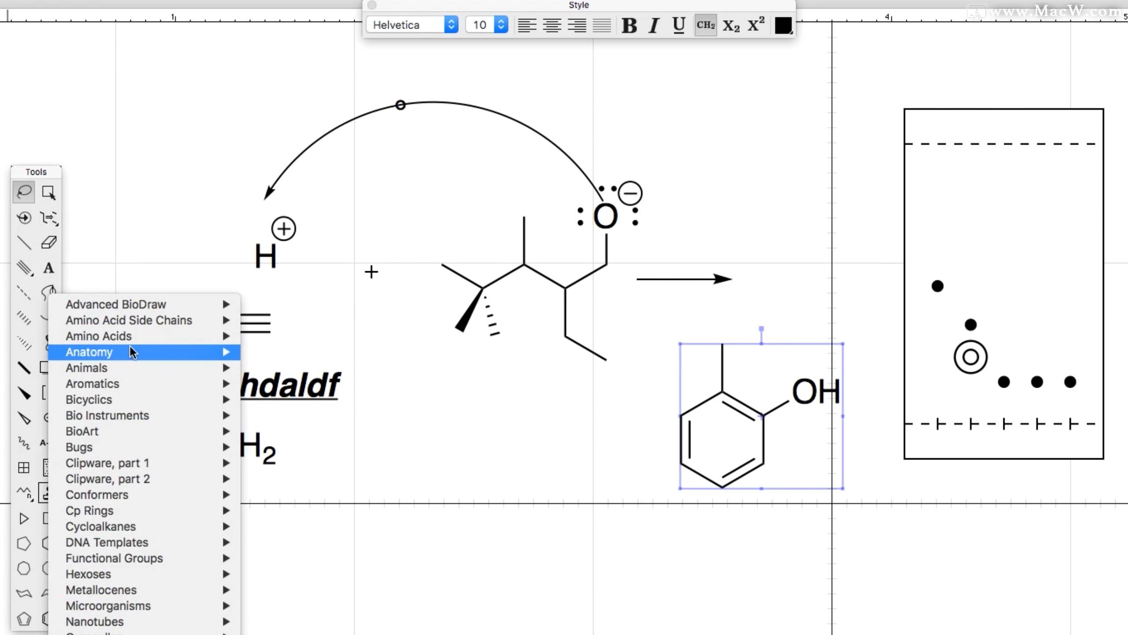Viewport: 1128px width, 635px height.
Task: Open the Anatomy templates submenu
Action: pos(144,352)
